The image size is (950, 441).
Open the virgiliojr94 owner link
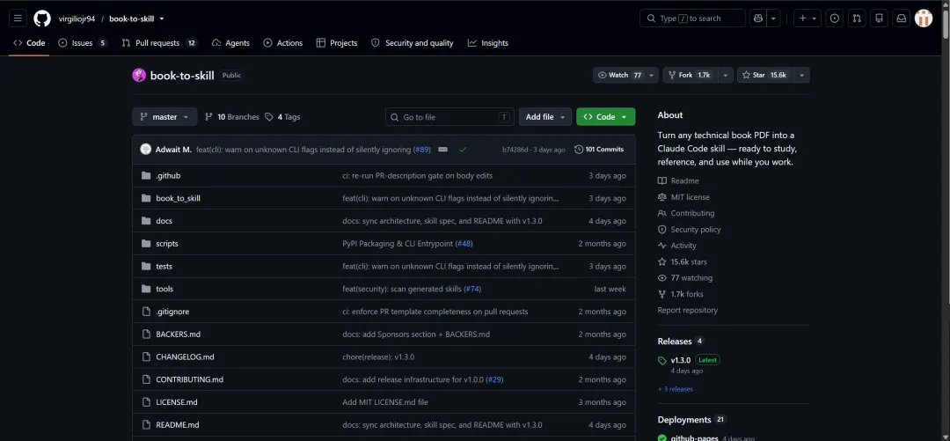tap(77, 18)
